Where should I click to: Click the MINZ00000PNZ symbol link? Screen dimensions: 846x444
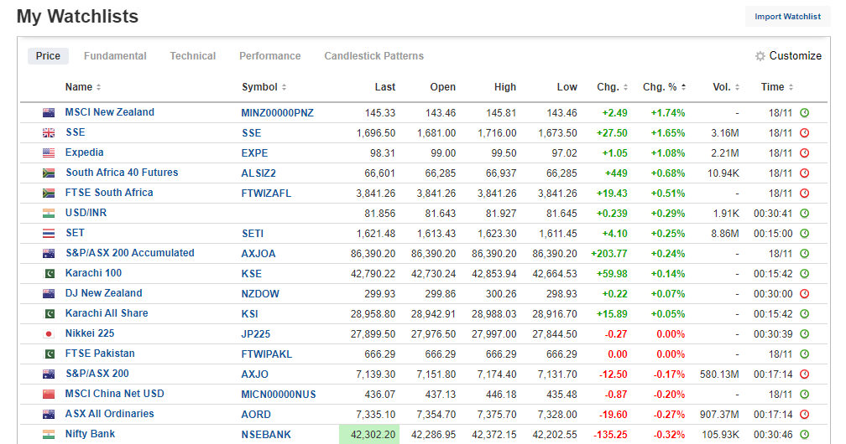[x=277, y=113]
